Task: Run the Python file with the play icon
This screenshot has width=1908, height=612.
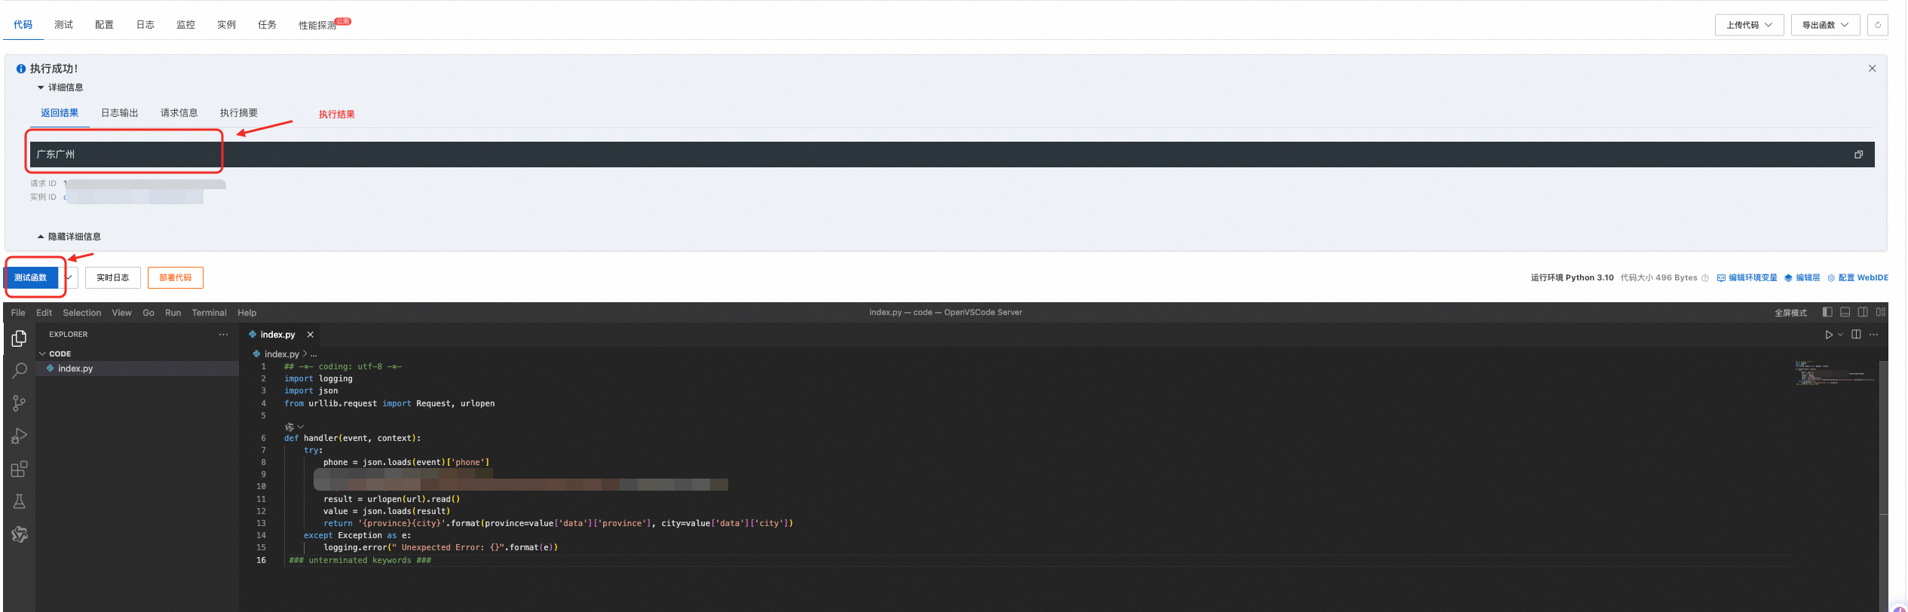Action: pos(1828,335)
